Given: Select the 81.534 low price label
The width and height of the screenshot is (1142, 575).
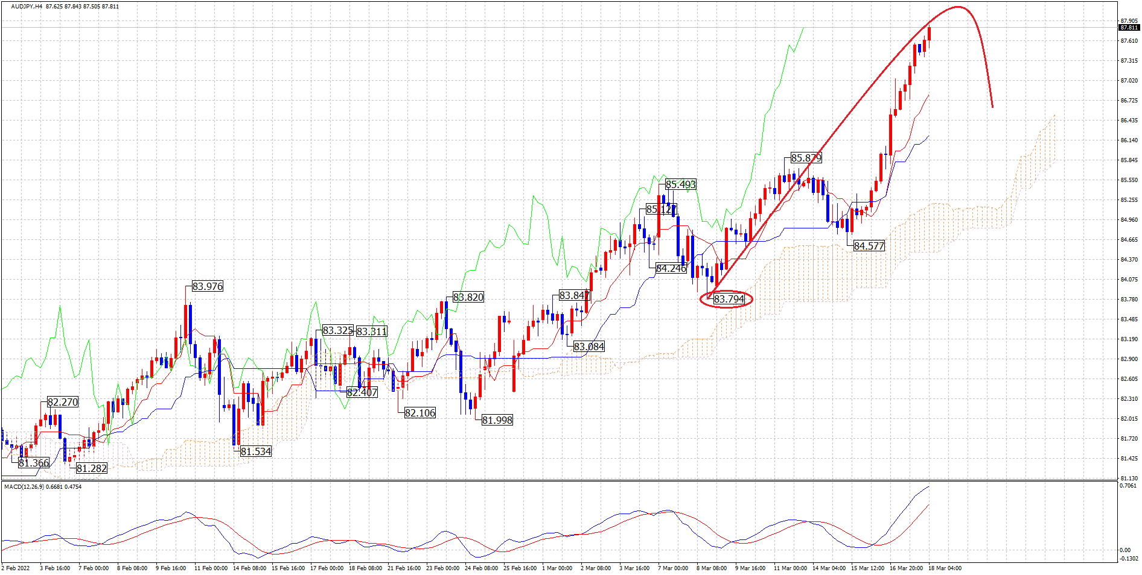Looking at the screenshot, I should pyautogui.click(x=255, y=451).
